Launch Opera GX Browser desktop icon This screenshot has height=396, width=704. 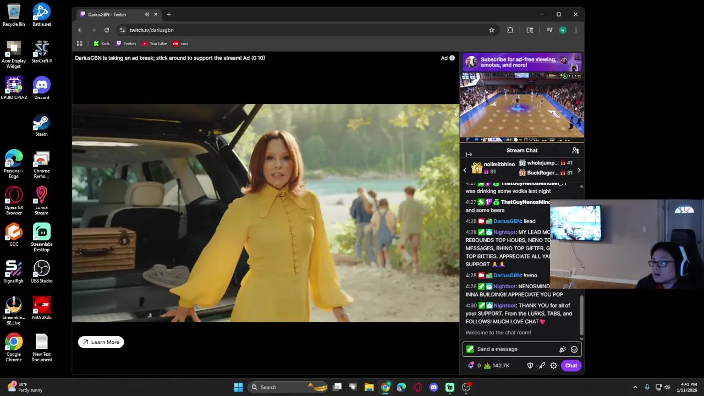click(x=14, y=201)
